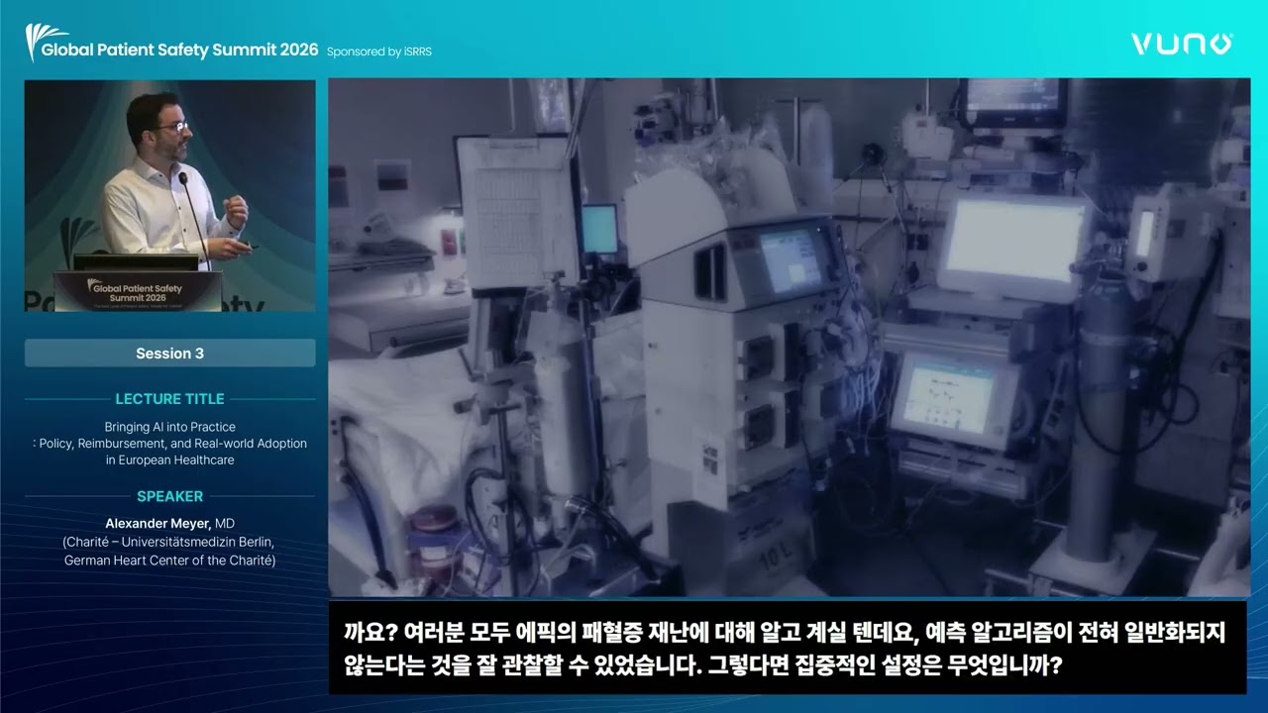Click the Global Patient Safety Summit 2026 logo
The height and width of the screenshot is (713, 1268).
coord(171,46)
